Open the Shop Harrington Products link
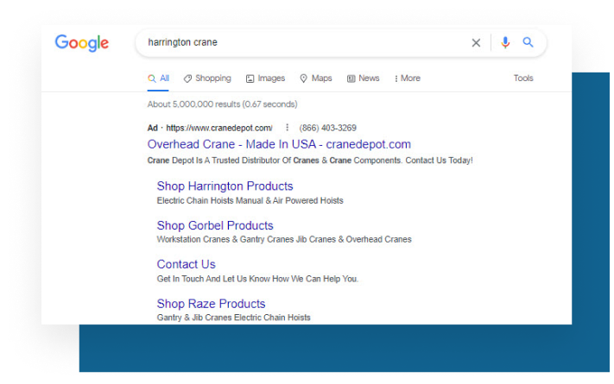 point(225,186)
